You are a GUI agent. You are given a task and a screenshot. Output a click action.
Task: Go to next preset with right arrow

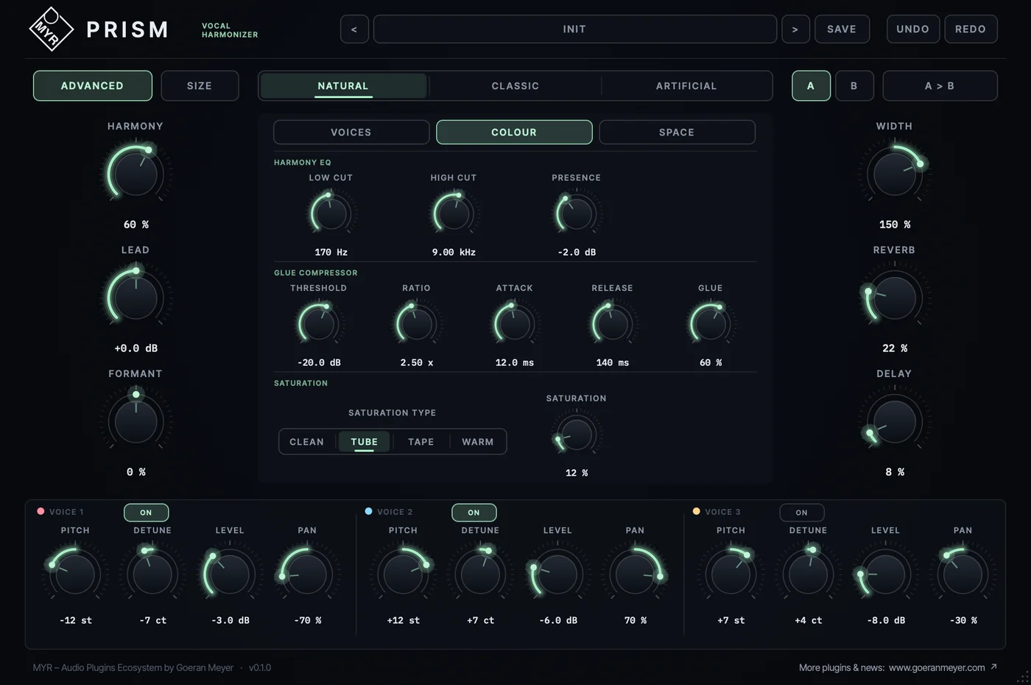click(795, 29)
